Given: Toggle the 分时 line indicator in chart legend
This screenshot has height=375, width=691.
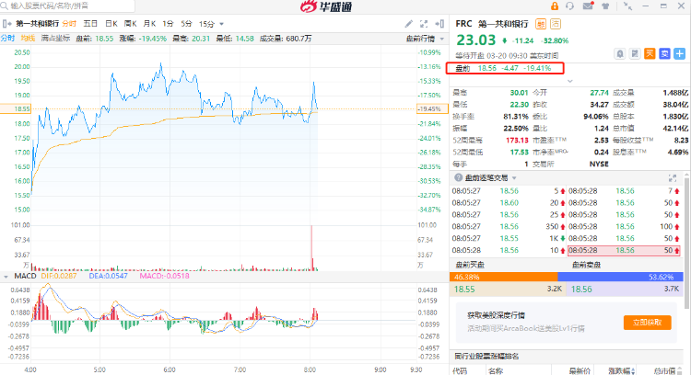Looking at the screenshot, I should (x=7, y=39).
